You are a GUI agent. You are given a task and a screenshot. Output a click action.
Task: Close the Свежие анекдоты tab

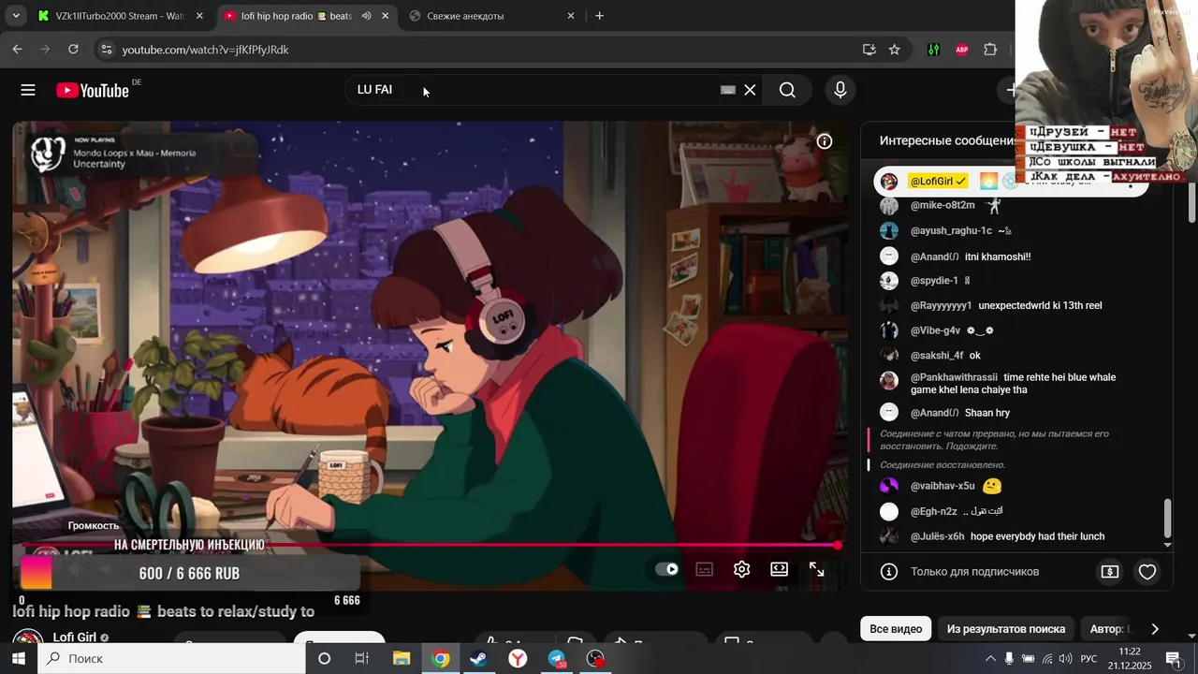(571, 16)
